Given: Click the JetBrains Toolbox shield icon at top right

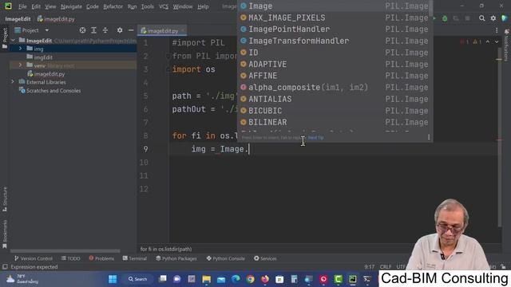Looking at the screenshot, I should [505, 18].
